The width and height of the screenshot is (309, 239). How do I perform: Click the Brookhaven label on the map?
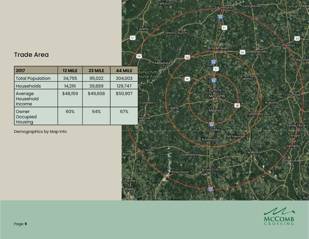218,48
